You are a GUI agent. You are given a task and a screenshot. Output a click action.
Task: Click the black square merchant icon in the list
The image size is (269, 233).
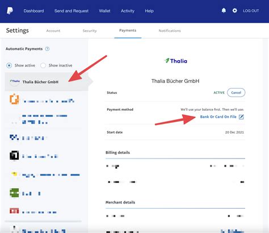14,155
